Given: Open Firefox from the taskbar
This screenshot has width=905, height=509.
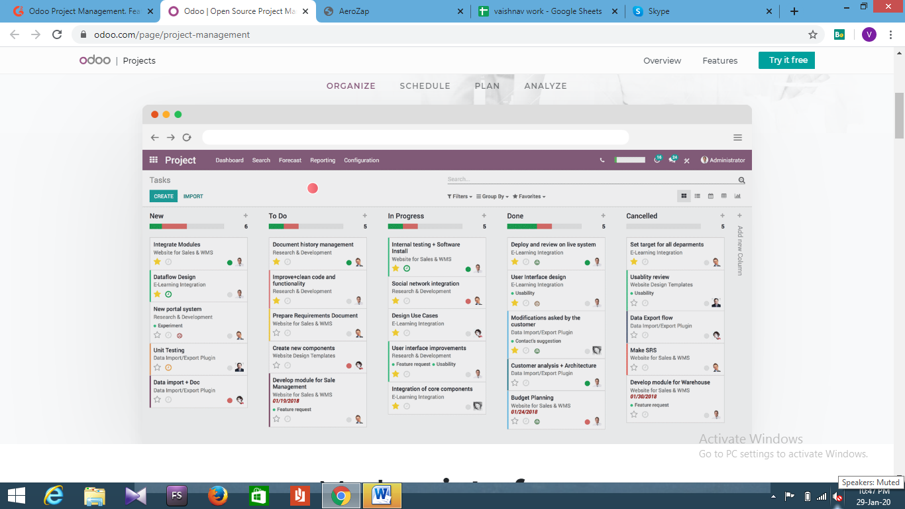Looking at the screenshot, I should tap(218, 495).
